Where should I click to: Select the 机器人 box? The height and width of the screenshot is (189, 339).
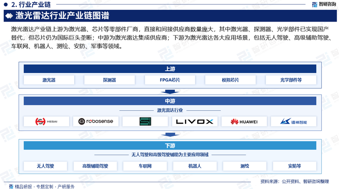tap(195, 166)
